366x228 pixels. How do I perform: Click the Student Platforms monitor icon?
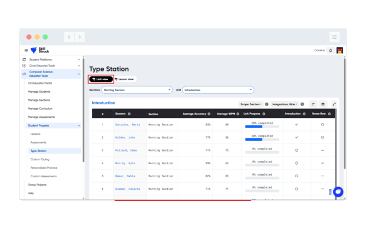coord(24,59)
